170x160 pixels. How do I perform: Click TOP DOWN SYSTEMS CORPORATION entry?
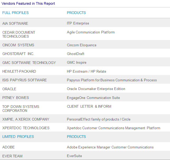21,108
